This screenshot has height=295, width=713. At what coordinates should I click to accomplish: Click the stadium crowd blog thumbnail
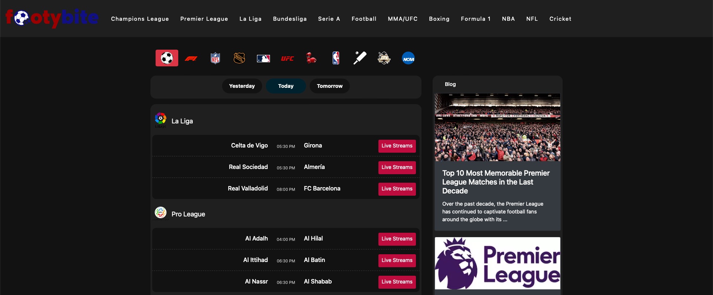[x=497, y=127]
